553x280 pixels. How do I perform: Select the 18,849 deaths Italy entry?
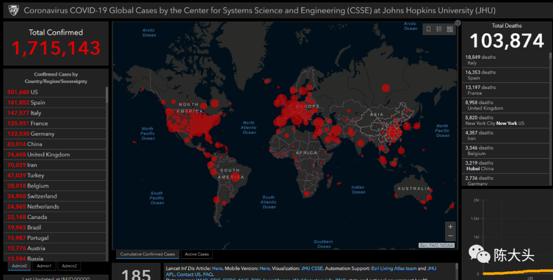505,60
